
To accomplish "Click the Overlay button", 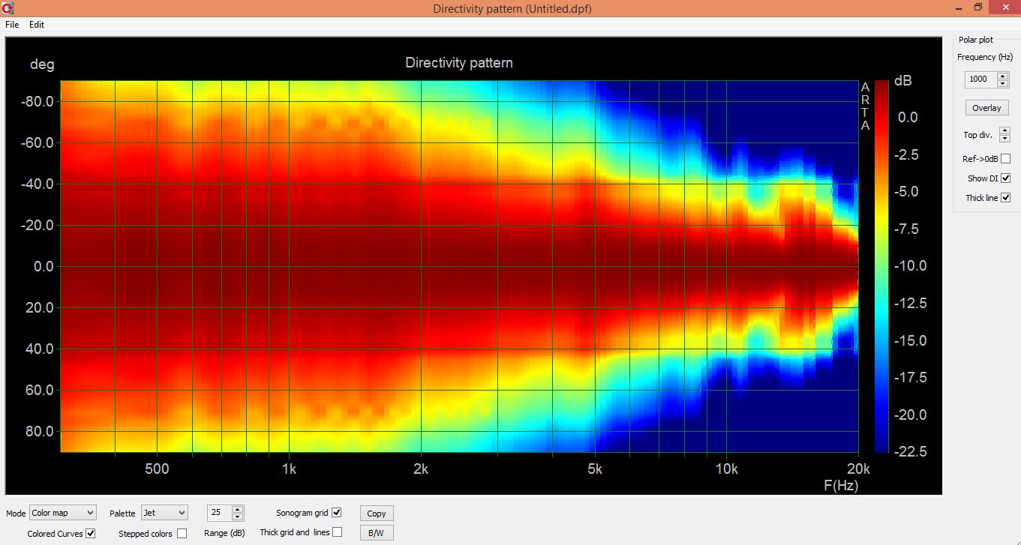I will [986, 107].
